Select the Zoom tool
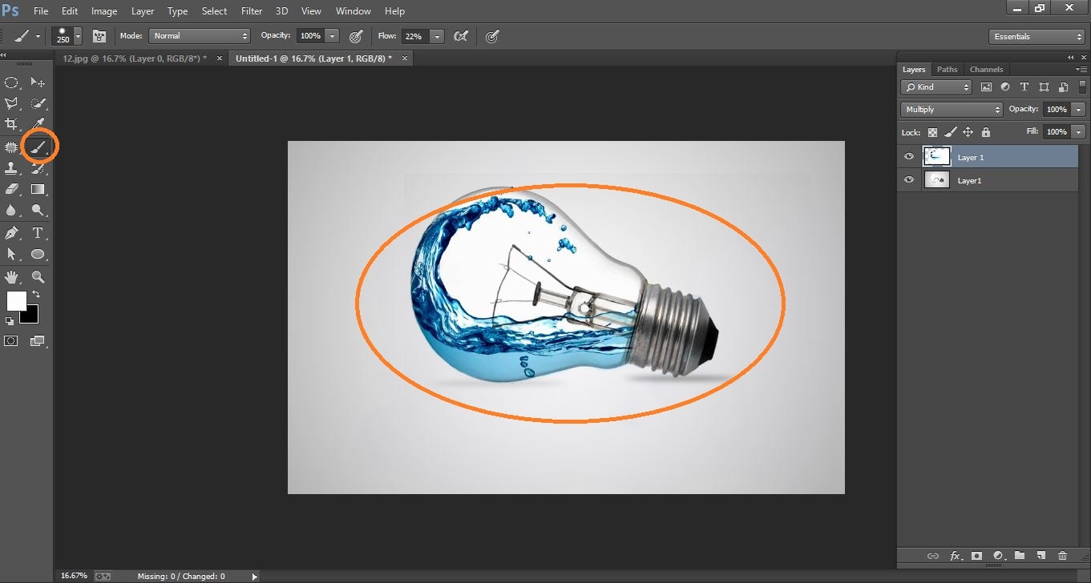 [37, 276]
